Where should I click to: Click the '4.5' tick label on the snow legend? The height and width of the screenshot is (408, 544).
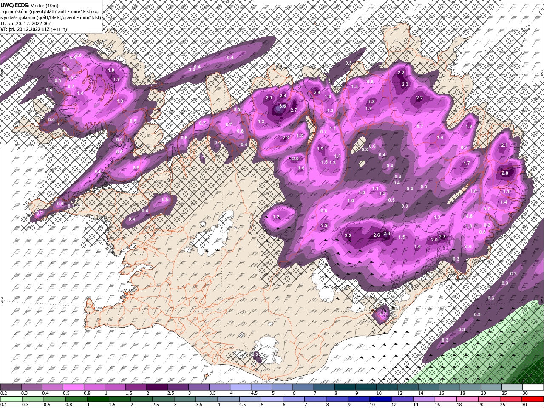pyautogui.click(x=254, y=394)
